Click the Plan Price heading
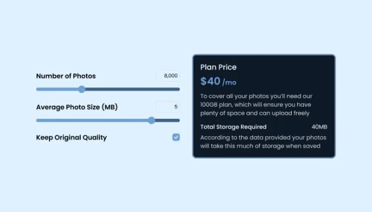The width and height of the screenshot is (372, 212). tap(219, 67)
